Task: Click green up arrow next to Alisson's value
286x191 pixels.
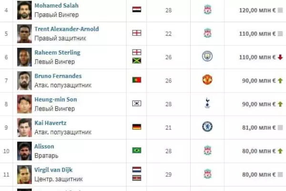Action: 280,150
